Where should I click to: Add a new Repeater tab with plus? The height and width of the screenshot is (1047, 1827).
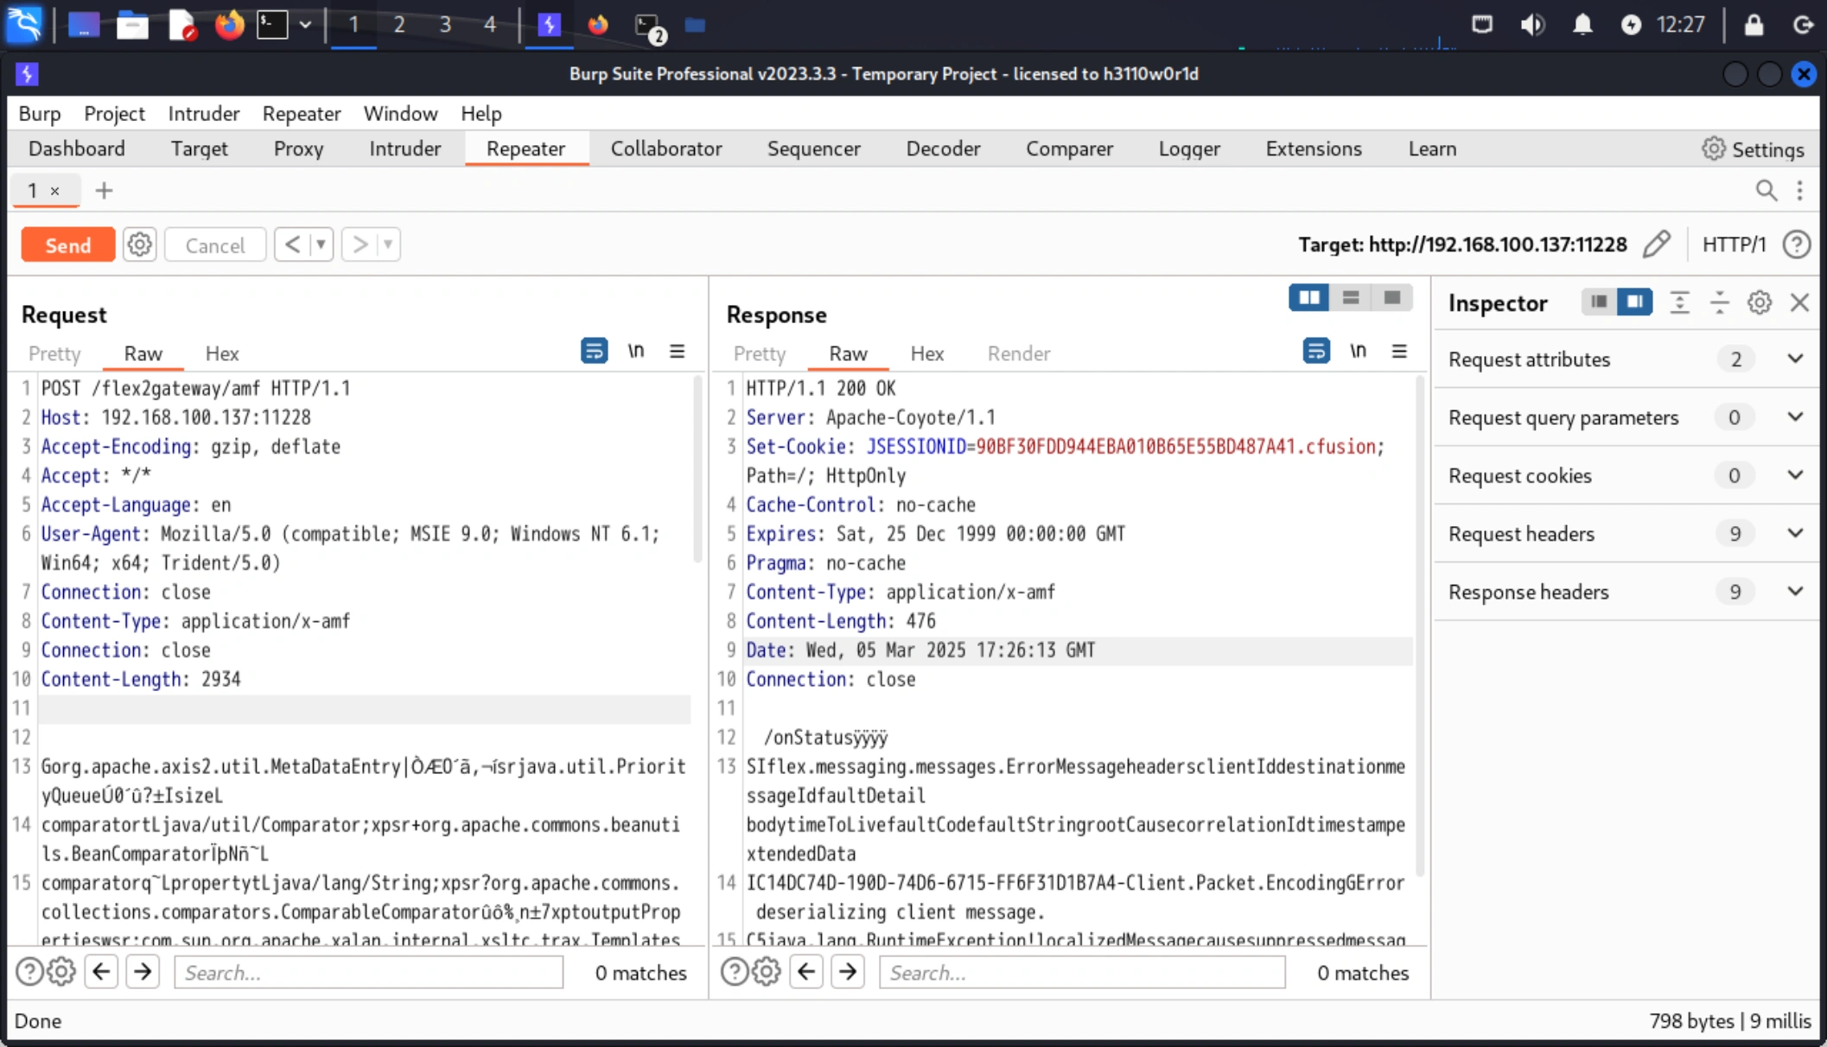click(104, 190)
